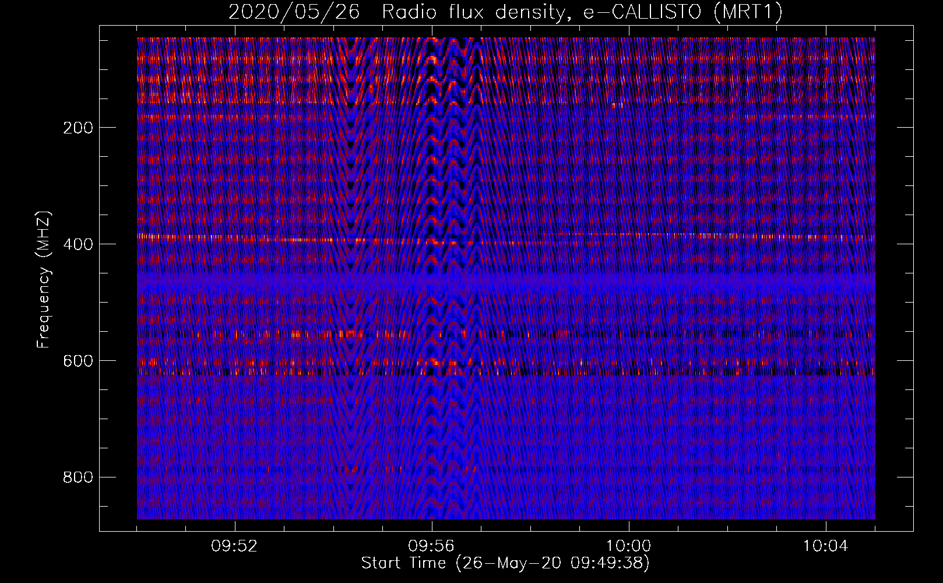The height and width of the screenshot is (583, 943).
Task: Click the 'Frequency (MHZ)' axis label
Action: 44,279
